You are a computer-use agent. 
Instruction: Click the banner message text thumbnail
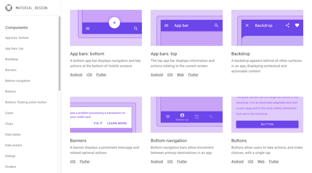click(97, 115)
